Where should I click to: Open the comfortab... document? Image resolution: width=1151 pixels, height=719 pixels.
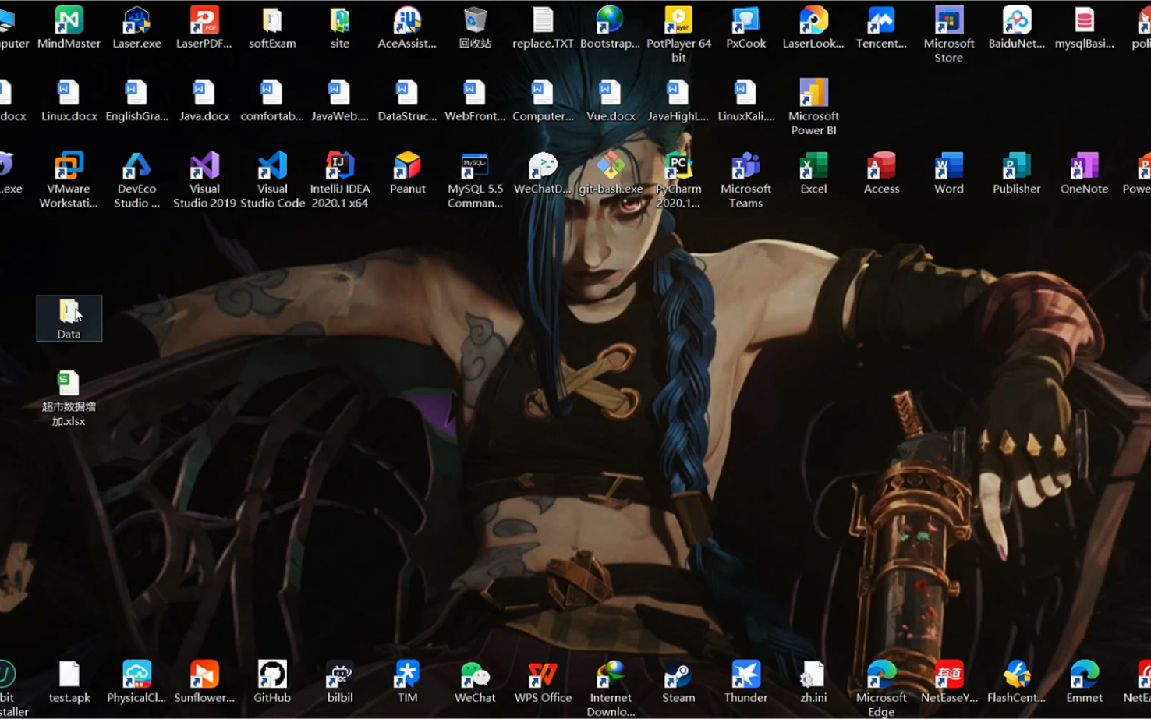pyautogui.click(x=272, y=100)
